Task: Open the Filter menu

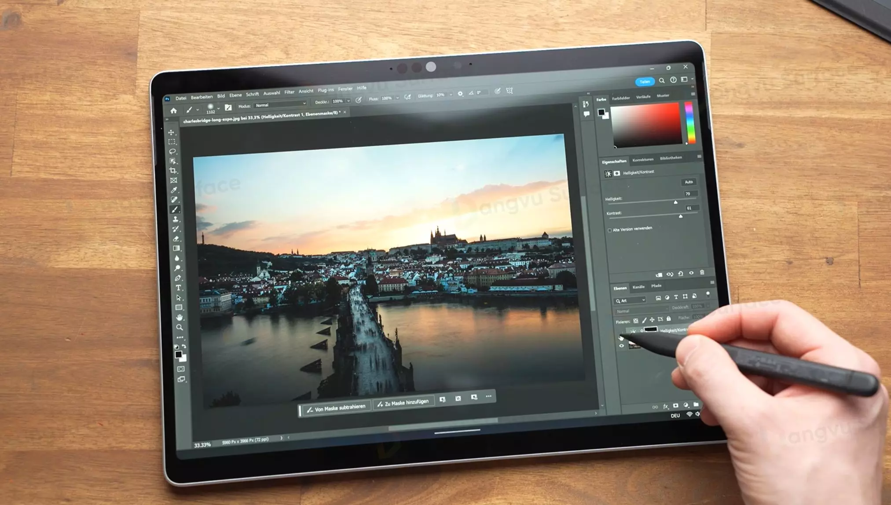Action: coord(289,92)
